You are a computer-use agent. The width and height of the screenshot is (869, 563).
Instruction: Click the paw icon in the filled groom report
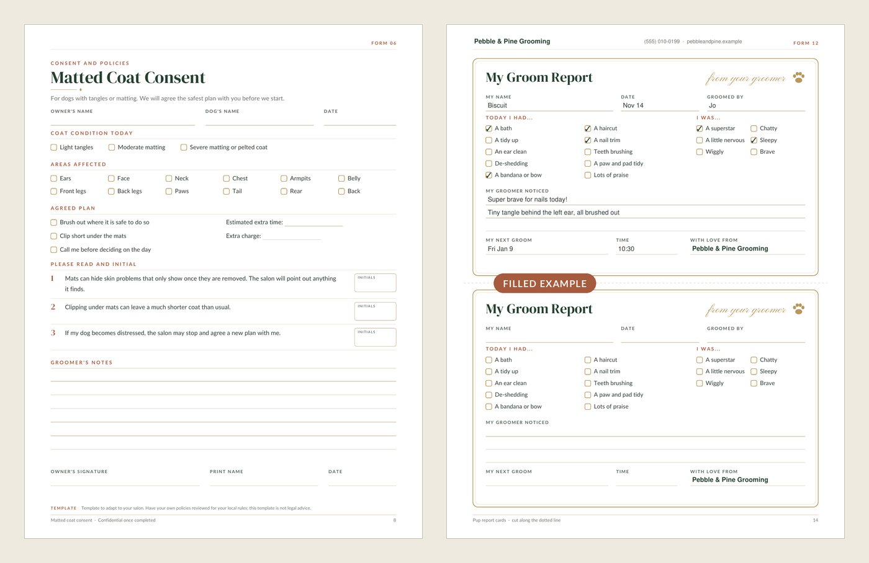pyautogui.click(x=798, y=78)
